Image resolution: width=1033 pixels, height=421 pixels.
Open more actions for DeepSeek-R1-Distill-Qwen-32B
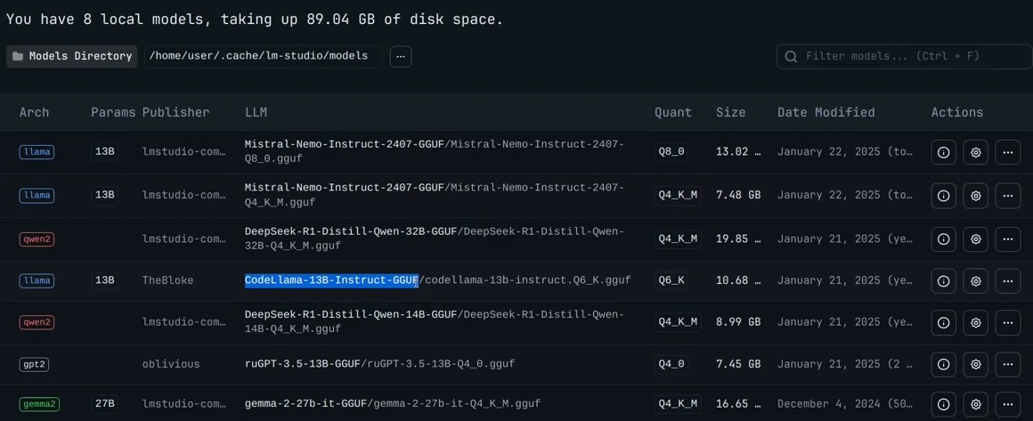pos(1007,239)
